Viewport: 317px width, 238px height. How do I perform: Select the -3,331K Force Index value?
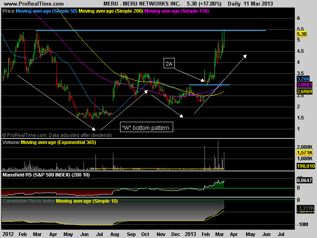tap(306, 208)
